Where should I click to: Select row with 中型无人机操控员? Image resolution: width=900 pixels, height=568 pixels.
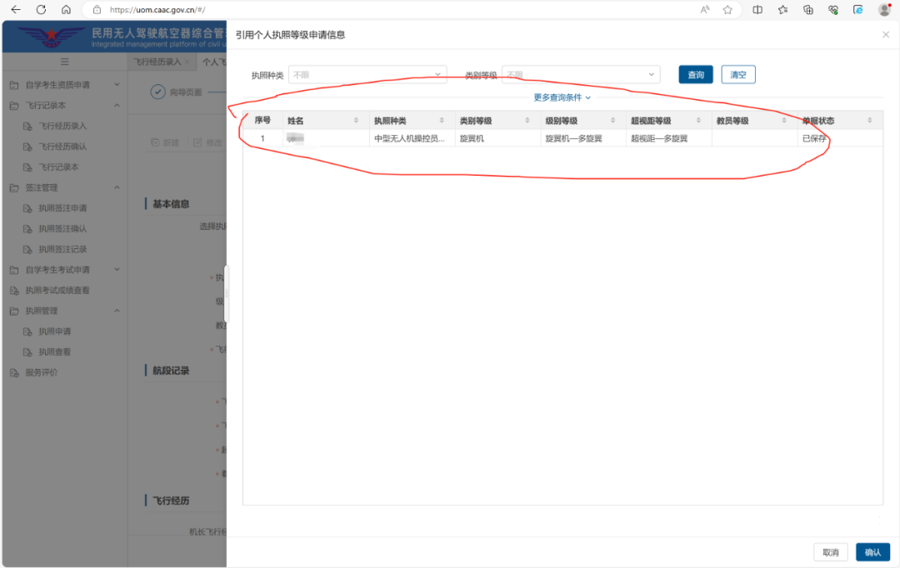(x=562, y=138)
